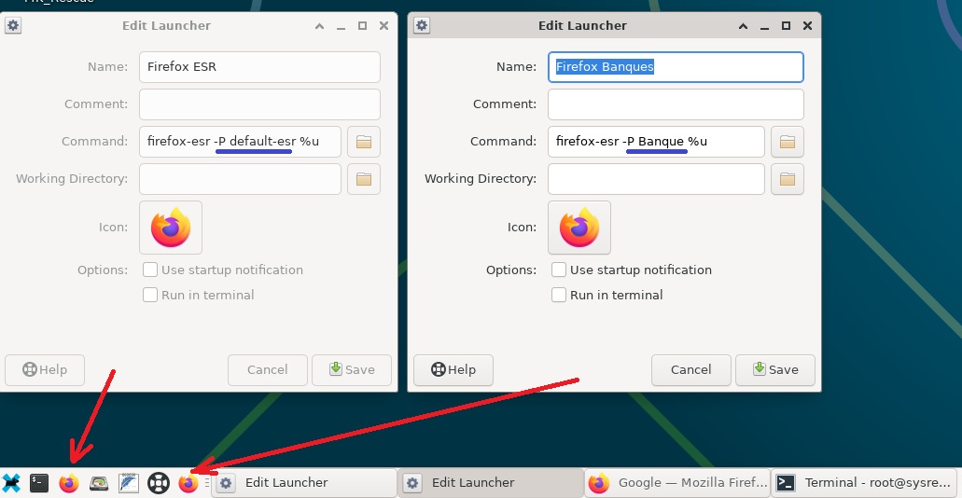Close the Firefox ESR Edit Launcher window

coord(383,26)
